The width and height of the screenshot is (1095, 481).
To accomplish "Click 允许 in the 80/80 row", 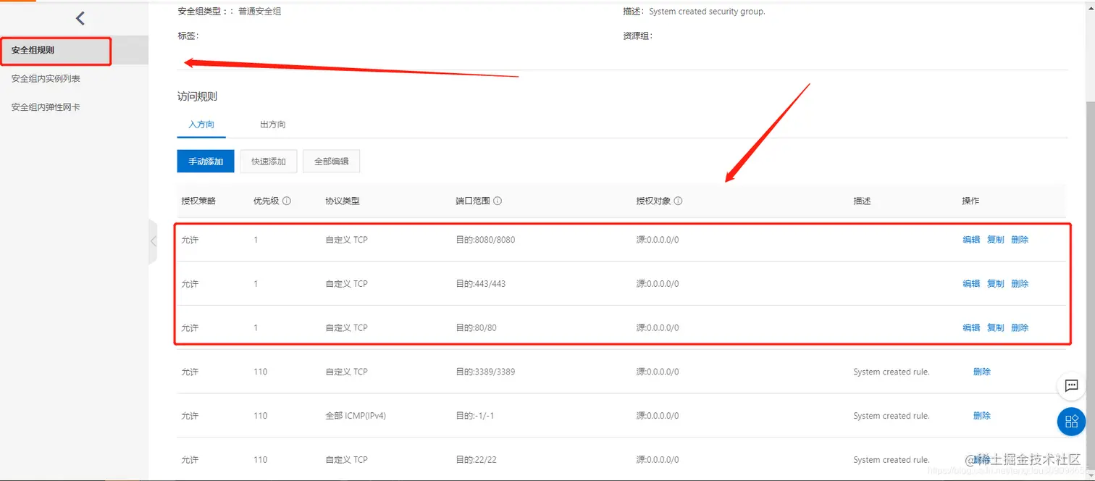I will click(x=190, y=328).
